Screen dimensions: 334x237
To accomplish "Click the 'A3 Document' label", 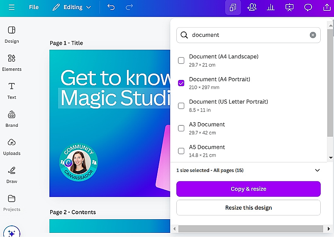I will [x=207, y=124].
